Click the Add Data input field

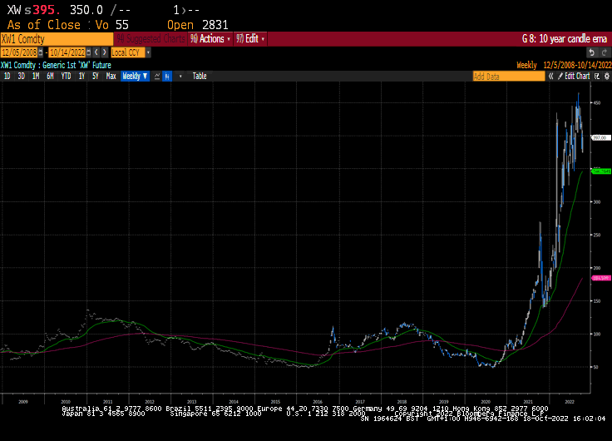(509, 77)
